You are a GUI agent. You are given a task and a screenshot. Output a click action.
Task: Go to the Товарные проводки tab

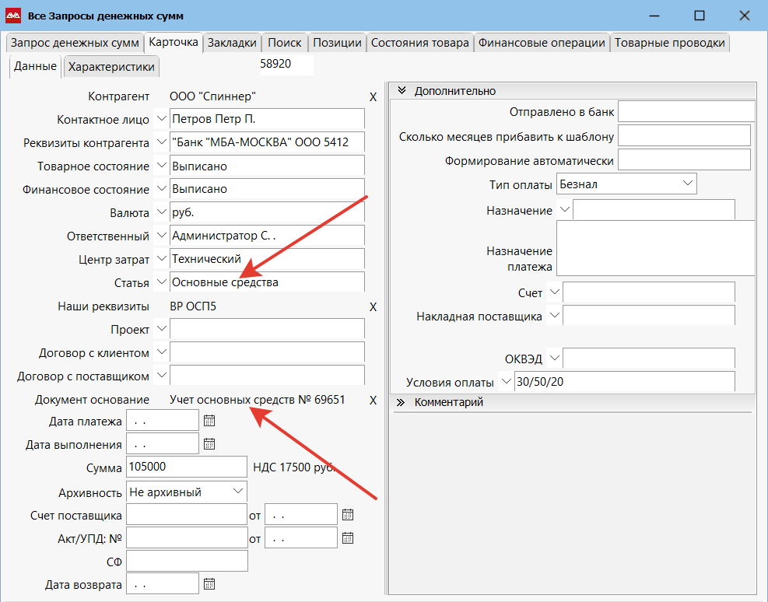(669, 43)
